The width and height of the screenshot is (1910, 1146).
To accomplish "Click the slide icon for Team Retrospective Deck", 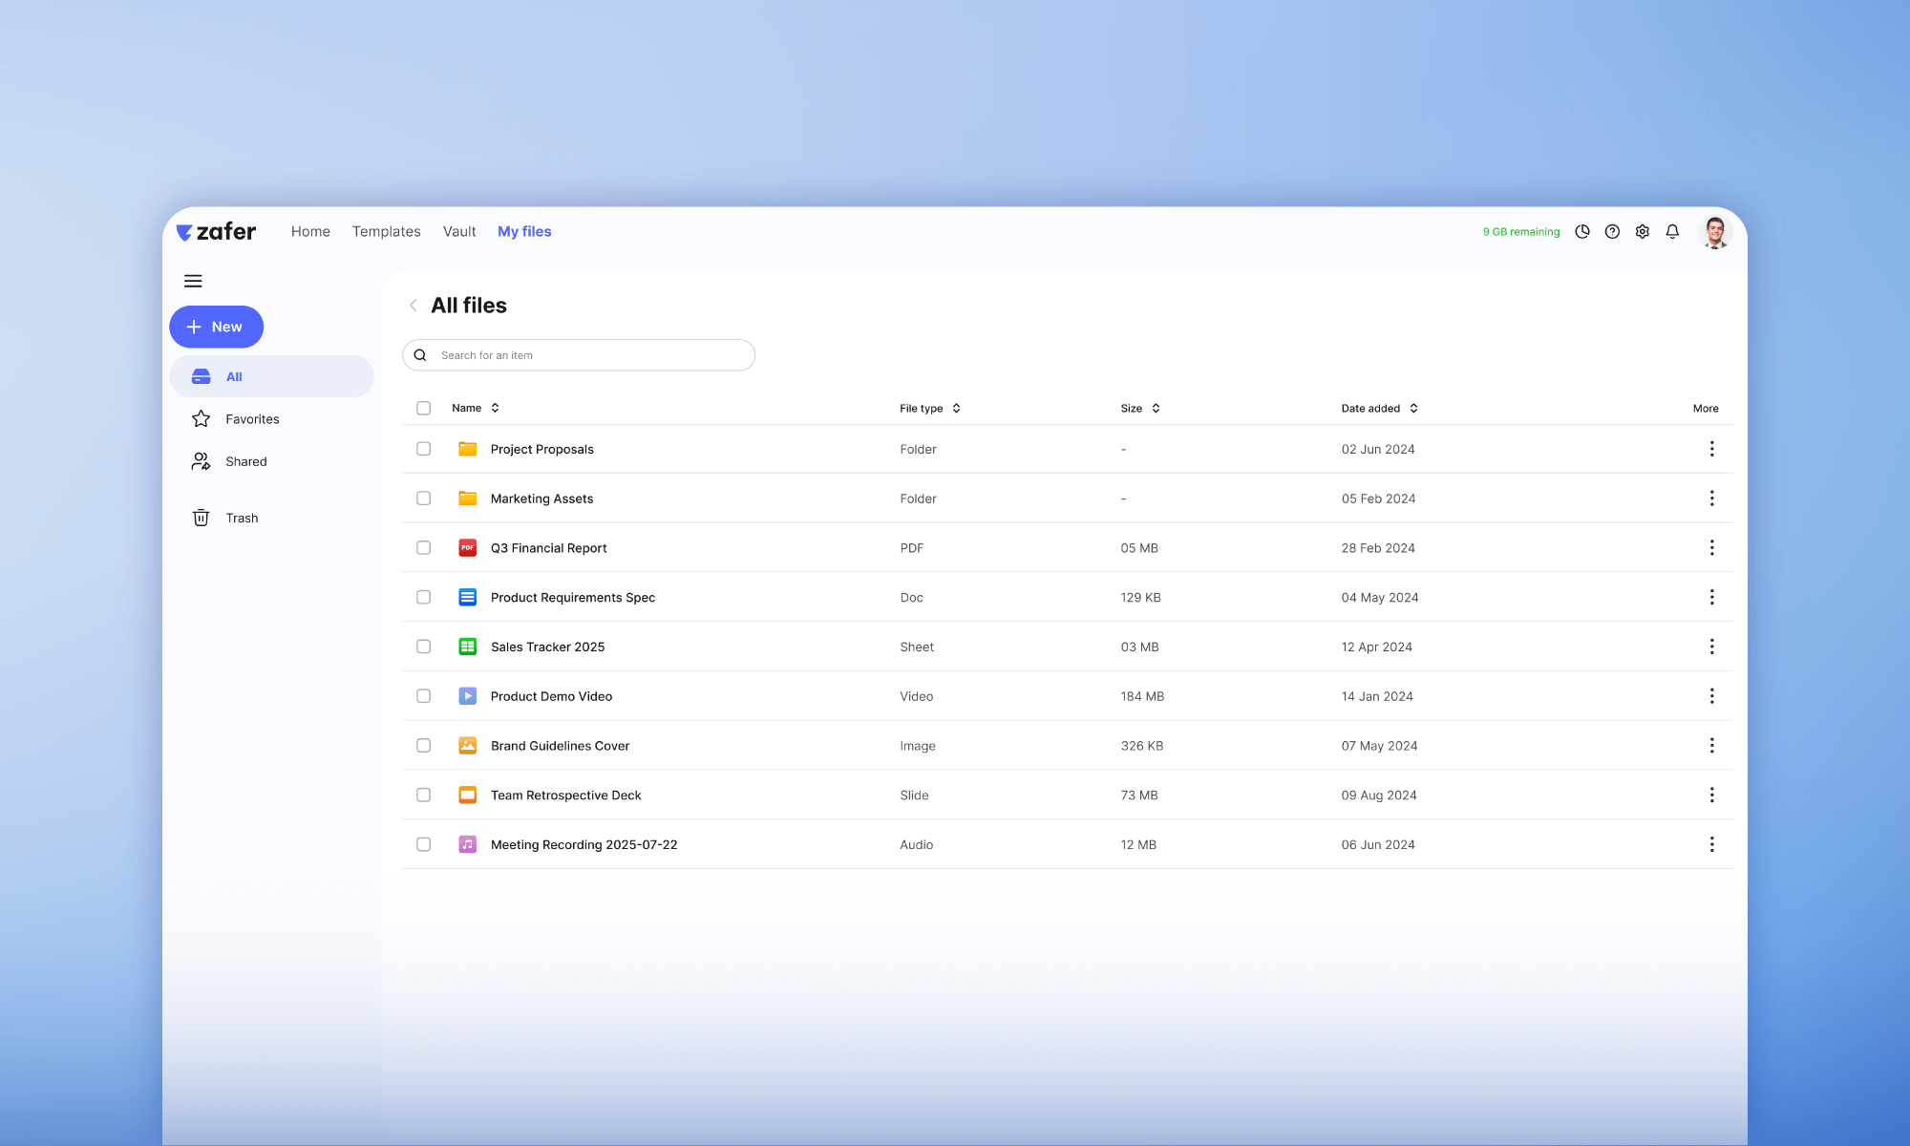I will tap(467, 796).
